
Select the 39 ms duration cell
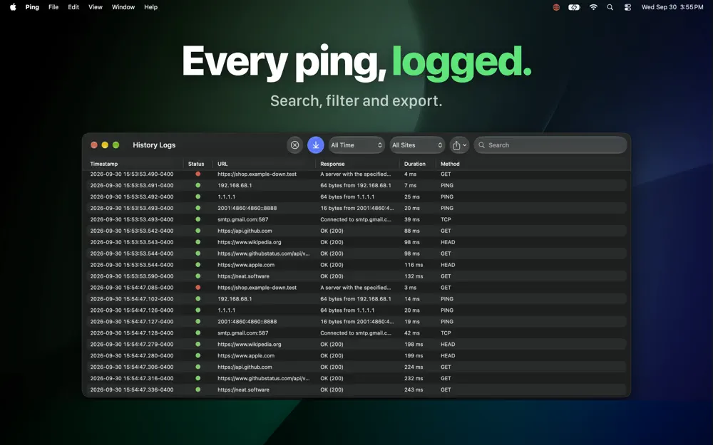click(x=412, y=219)
